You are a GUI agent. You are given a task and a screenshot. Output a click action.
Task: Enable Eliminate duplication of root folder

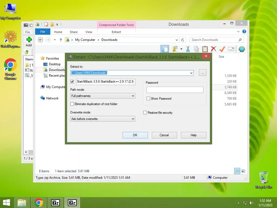pyautogui.click(x=72, y=104)
